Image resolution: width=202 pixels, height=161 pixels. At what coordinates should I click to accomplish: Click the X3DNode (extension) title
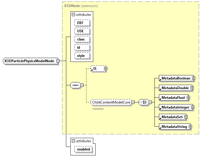coord(81,6)
